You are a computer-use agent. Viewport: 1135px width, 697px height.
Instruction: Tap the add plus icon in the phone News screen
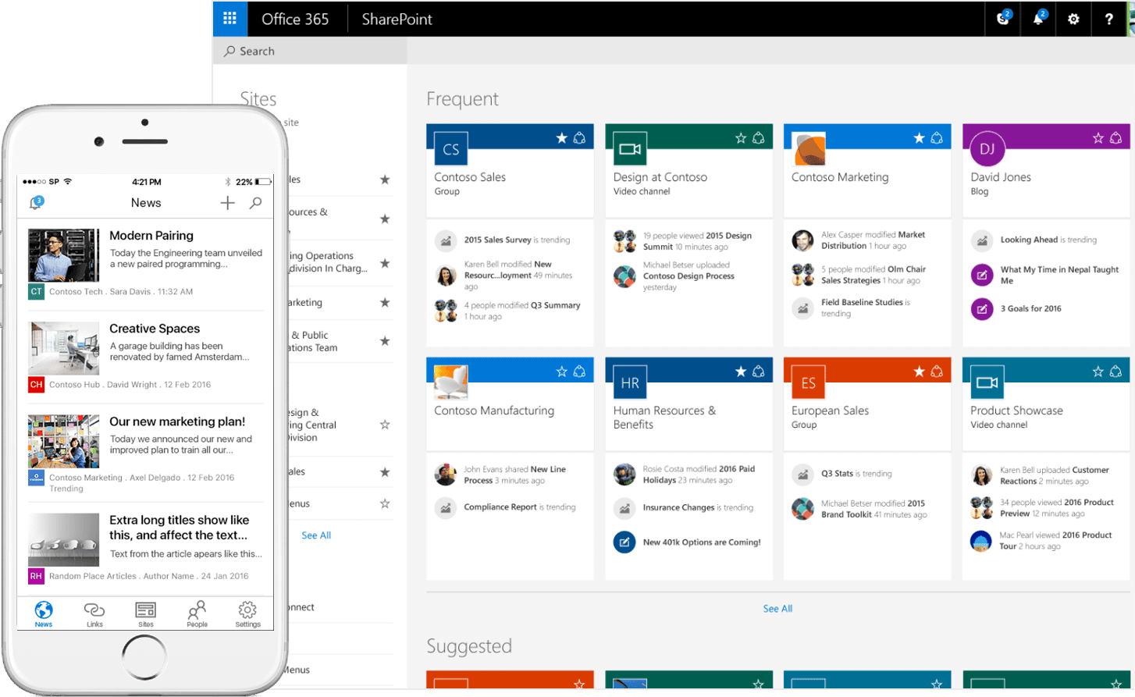tap(227, 203)
